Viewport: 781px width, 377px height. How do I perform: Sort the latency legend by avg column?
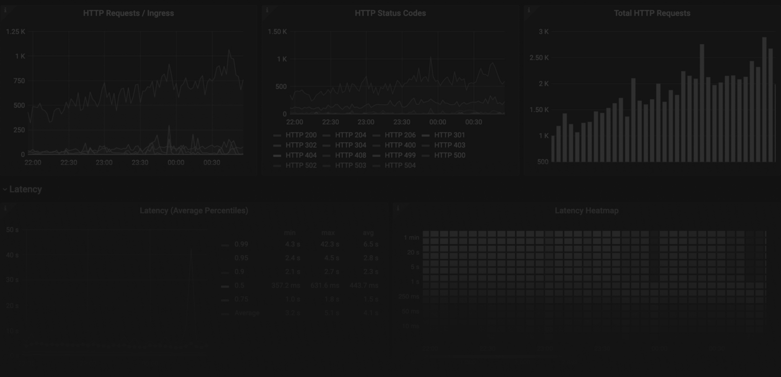click(369, 232)
